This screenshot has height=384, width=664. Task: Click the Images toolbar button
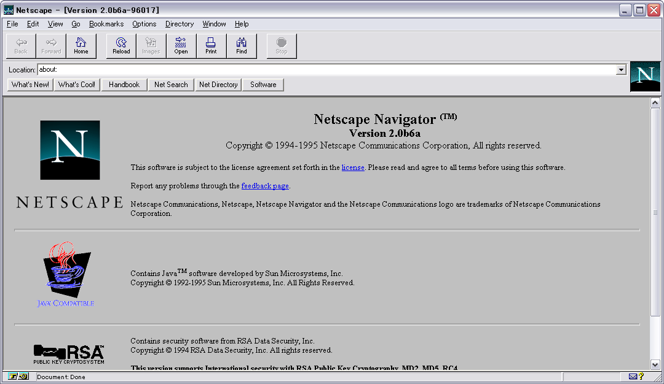[x=151, y=46]
